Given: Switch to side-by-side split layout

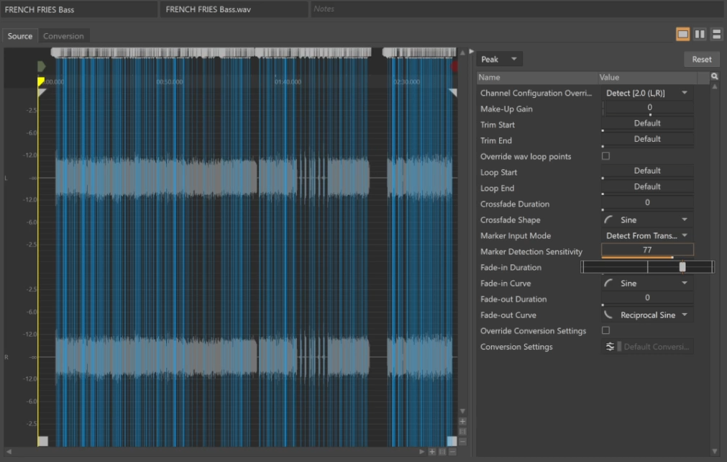Looking at the screenshot, I should point(700,34).
